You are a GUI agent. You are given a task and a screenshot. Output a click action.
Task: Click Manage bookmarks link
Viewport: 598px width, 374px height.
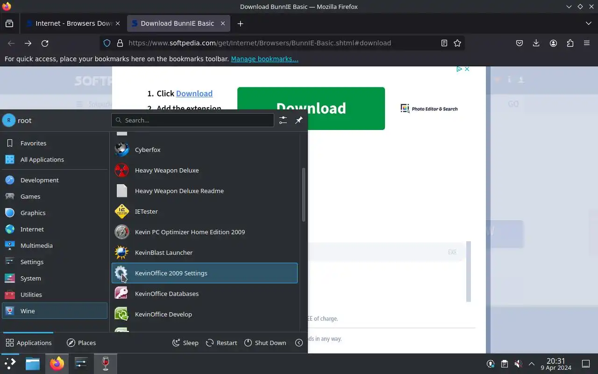264,59
